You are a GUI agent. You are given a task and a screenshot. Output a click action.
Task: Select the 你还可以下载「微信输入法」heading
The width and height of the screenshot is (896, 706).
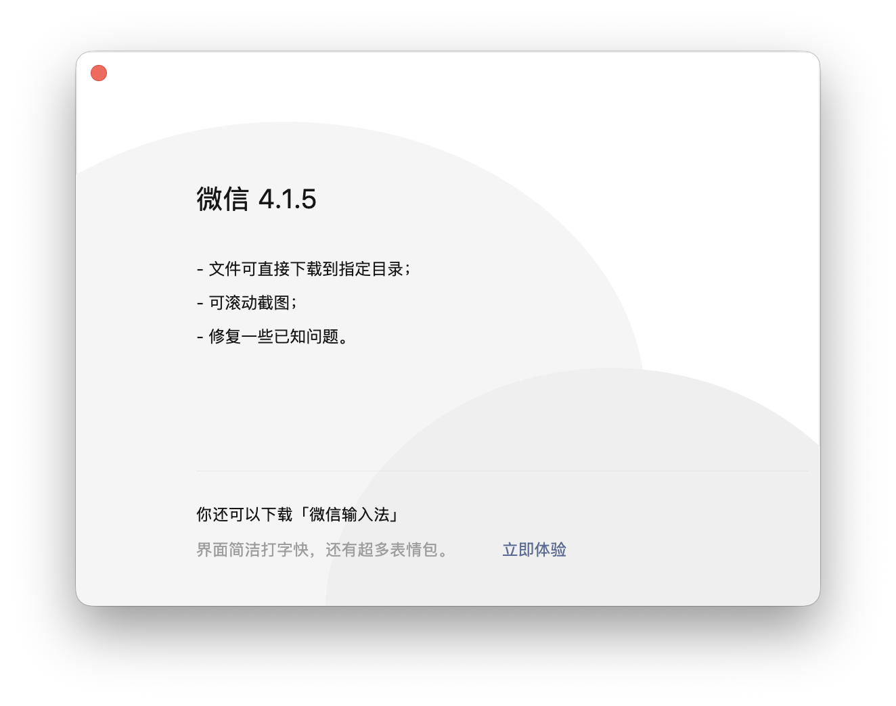coord(298,514)
